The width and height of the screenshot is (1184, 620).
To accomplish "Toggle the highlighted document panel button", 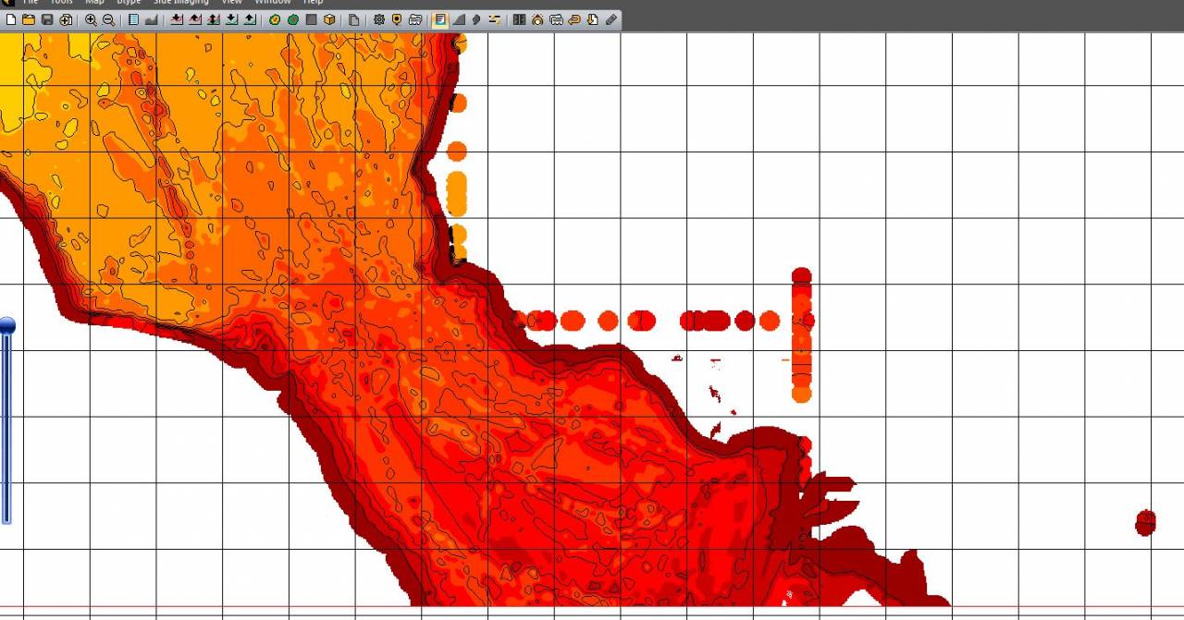I will (440, 19).
